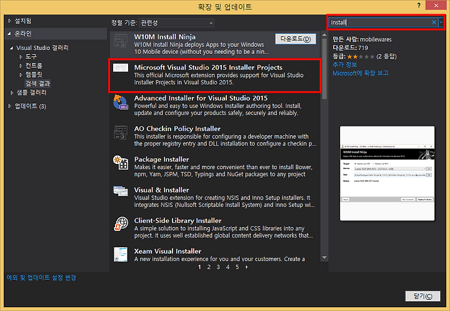Click the Client-Side Library Installer icon
This screenshot has width=450, height=311.
coord(121,223)
